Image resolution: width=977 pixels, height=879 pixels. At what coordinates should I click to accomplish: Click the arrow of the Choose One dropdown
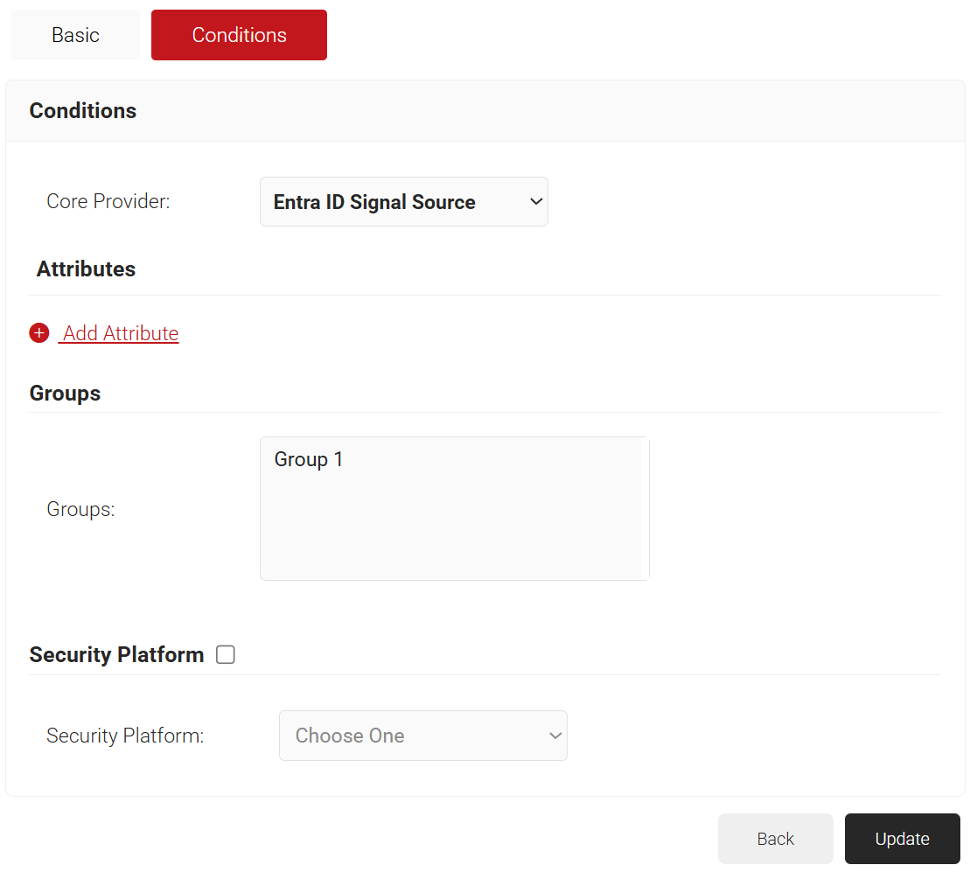click(555, 736)
